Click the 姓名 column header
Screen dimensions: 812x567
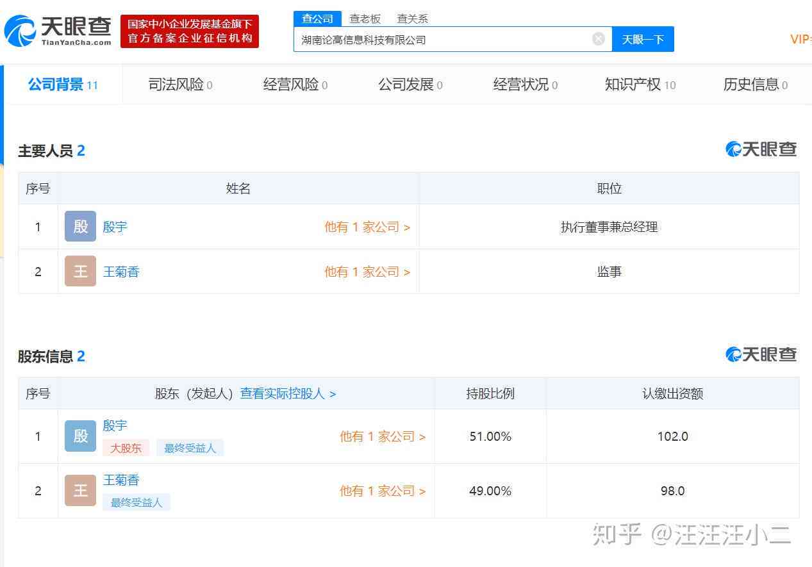238,188
